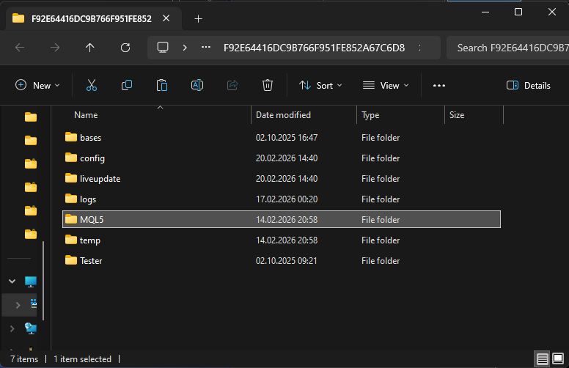The width and height of the screenshot is (569, 368).
Task: Select the MQL5 folder
Action: click(x=92, y=219)
